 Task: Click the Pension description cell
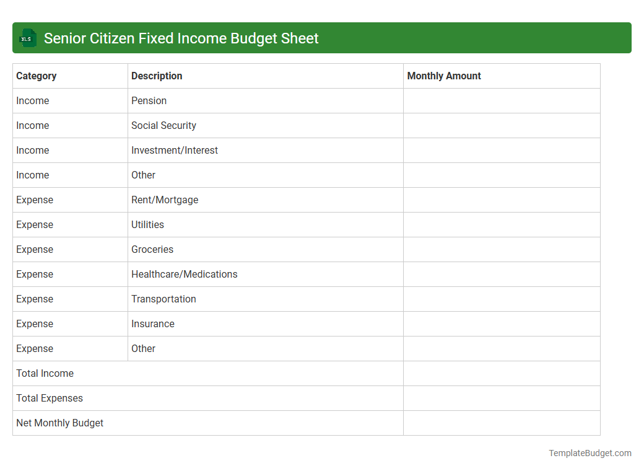(149, 100)
